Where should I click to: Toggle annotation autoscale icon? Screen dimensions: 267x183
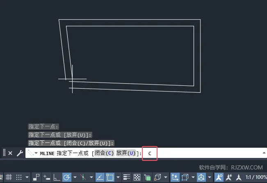point(229,177)
